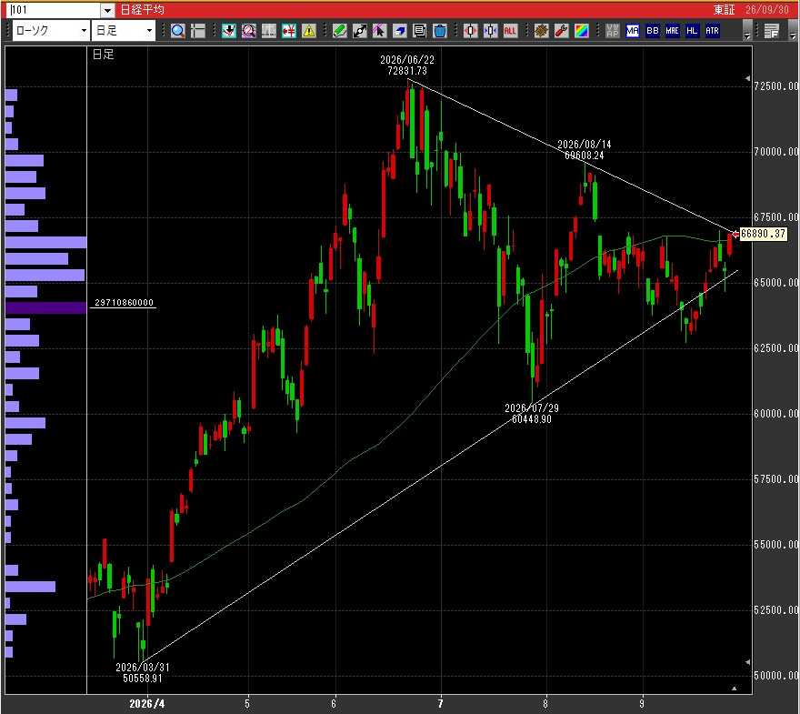
Task: Open the symbol code dropdown next to 101
Action: click(x=107, y=10)
